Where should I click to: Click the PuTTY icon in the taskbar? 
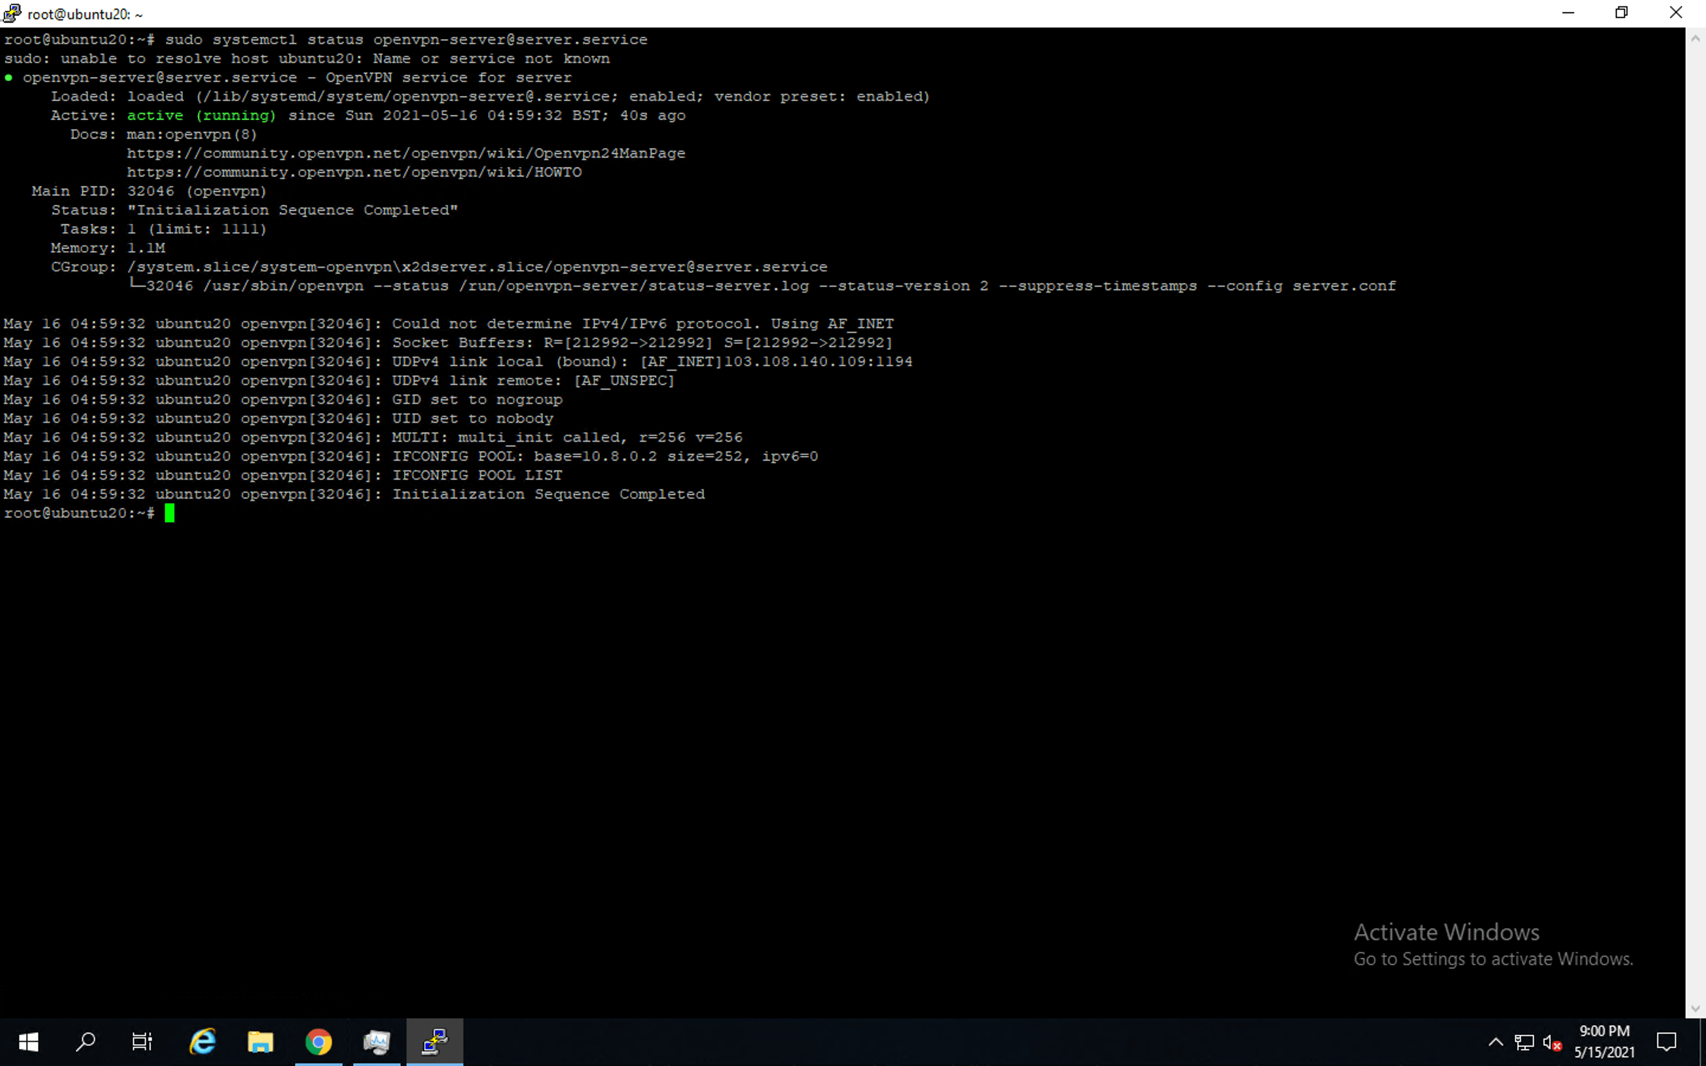[x=435, y=1041]
